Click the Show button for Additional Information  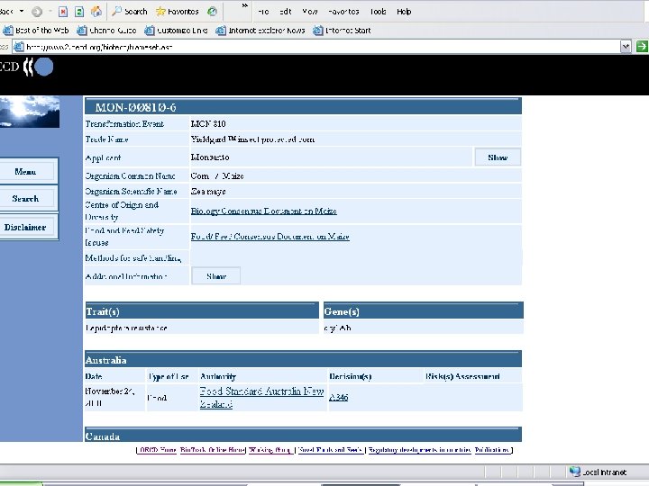[x=216, y=276]
